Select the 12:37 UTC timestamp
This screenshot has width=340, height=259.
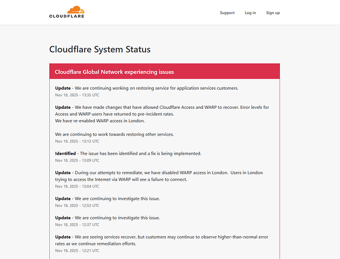77,225
